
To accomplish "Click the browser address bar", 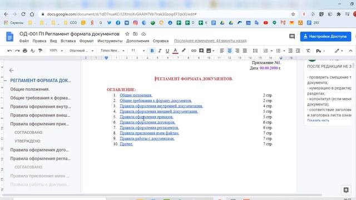I will 167,14.
